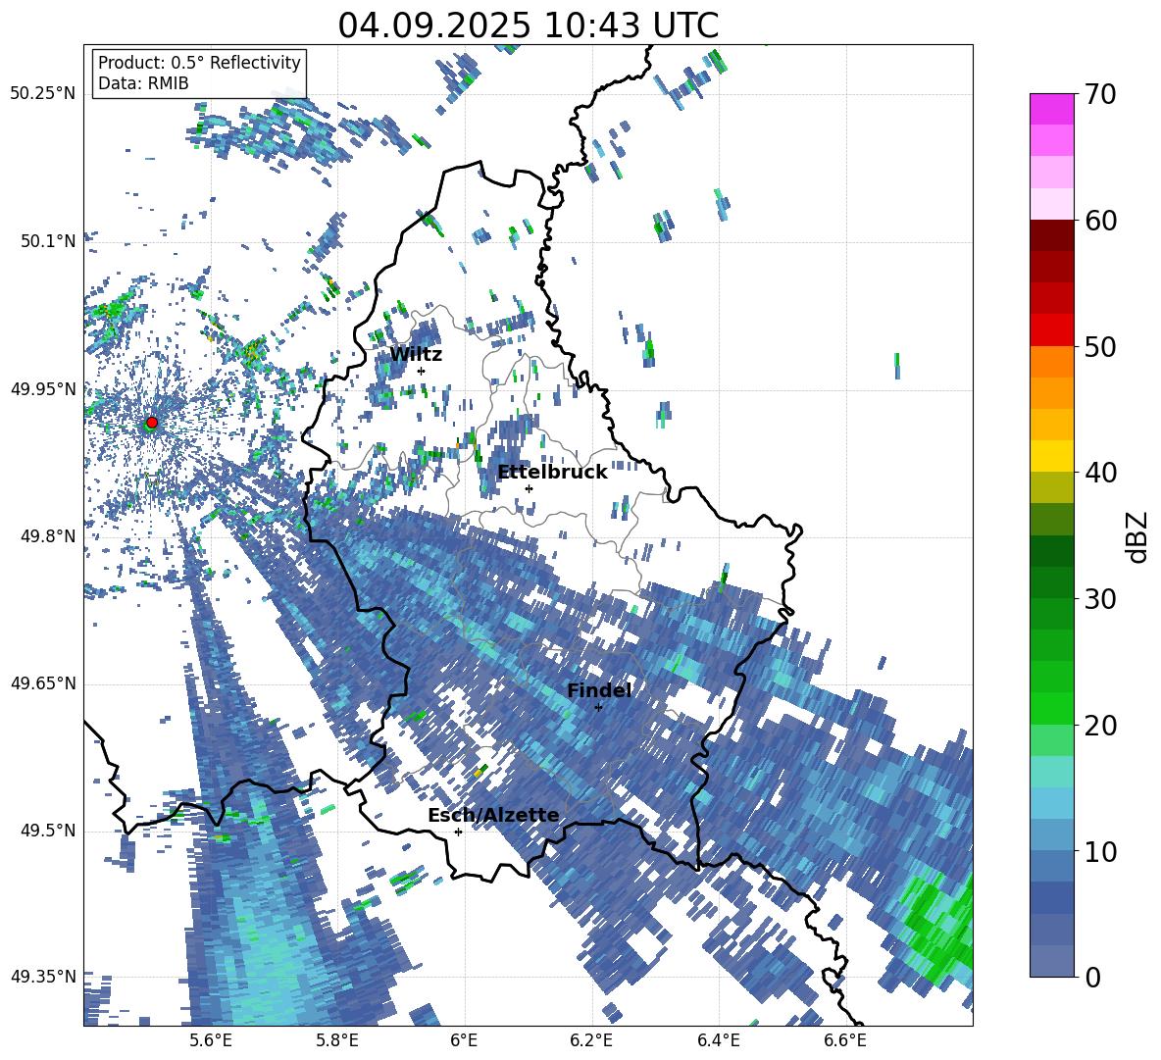The width and height of the screenshot is (1161, 1060).
Task: Click the cross marker at Ettelbruck
Action: (529, 488)
